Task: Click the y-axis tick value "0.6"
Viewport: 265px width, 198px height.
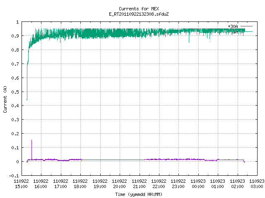Action: tap(15, 78)
